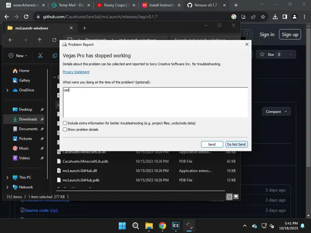Expand the This PC tree node
Screen dimensions: 311x233
[x=7, y=177]
